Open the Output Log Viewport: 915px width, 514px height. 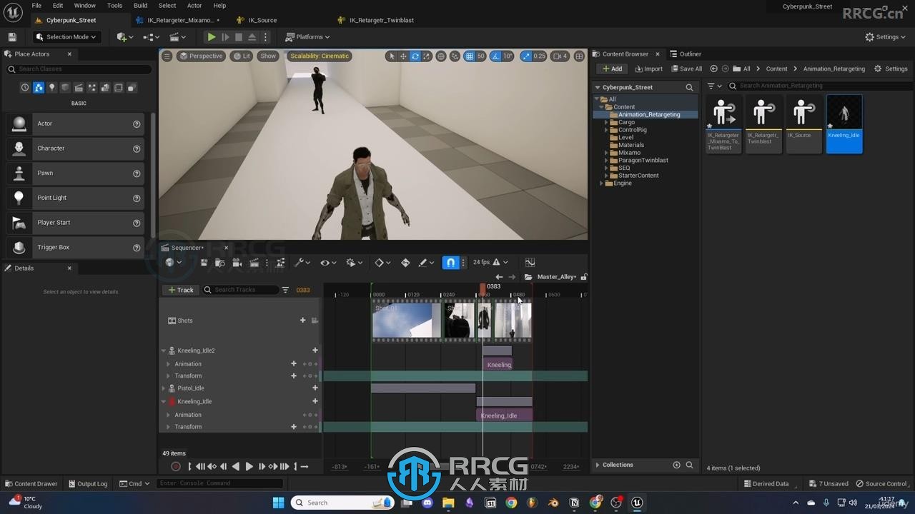pos(87,483)
